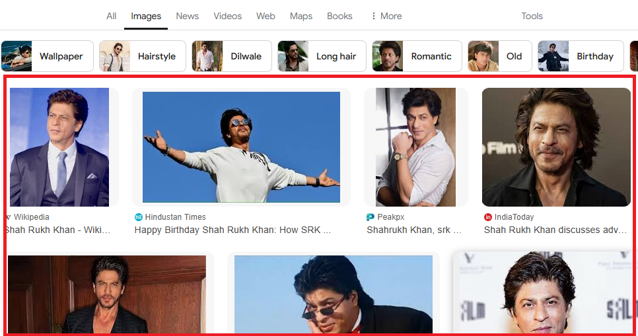The image size is (638, 336).
Task: Open the outstretched arms blue sky image
Action: pyautogui.click(x=241, y=147)
